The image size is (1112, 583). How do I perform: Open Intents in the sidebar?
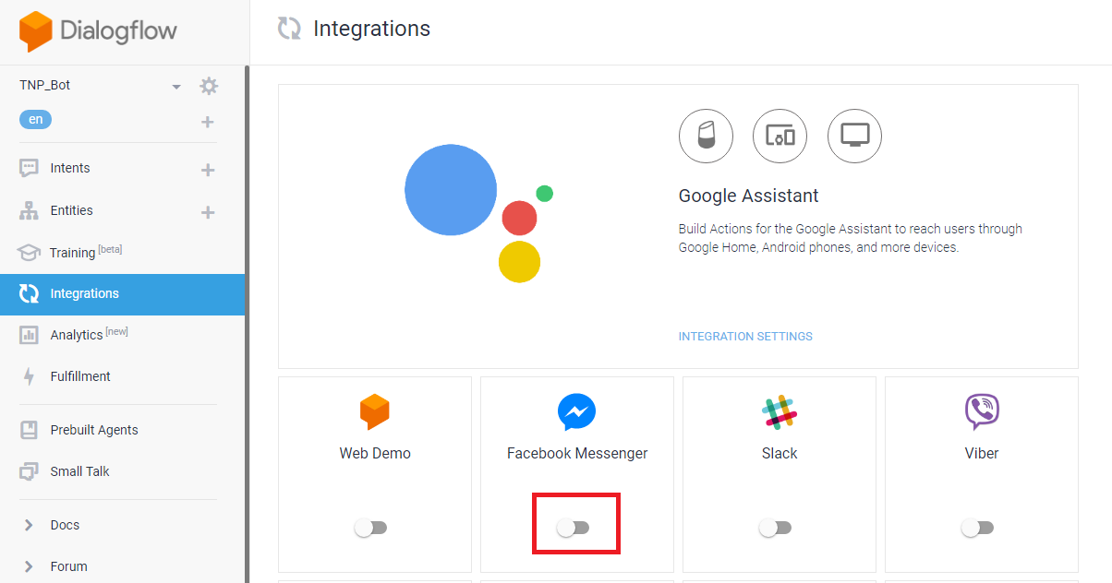(x=70, y=168)
